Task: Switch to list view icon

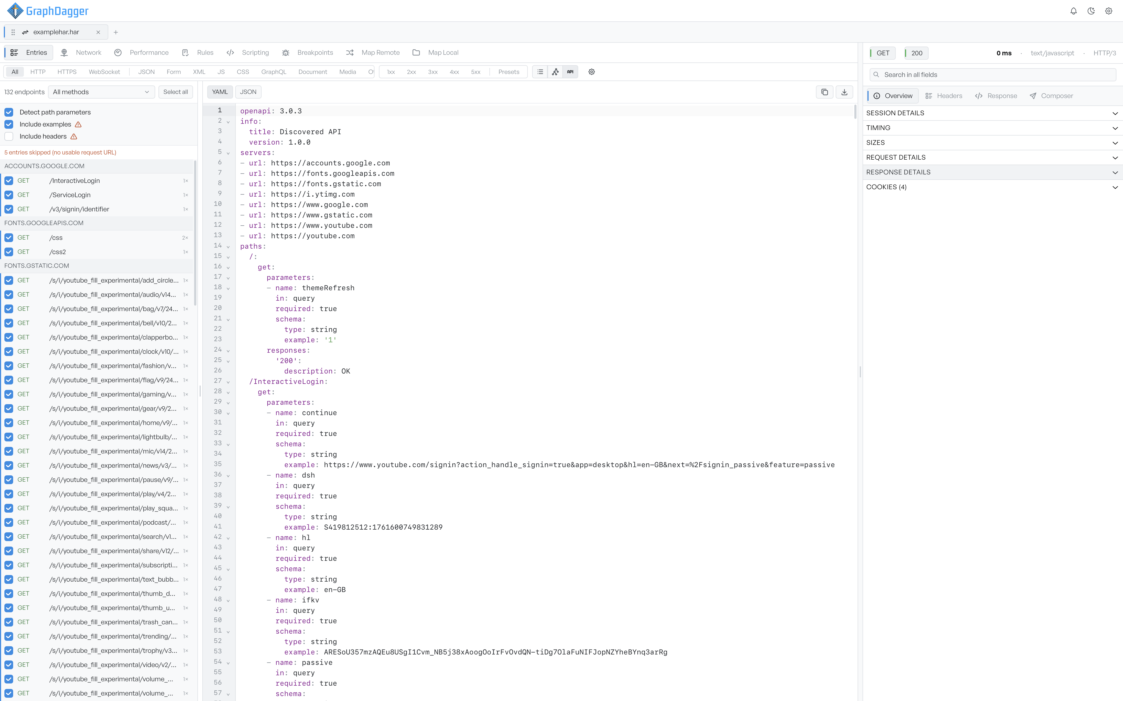Action: (x=540, y=72)
